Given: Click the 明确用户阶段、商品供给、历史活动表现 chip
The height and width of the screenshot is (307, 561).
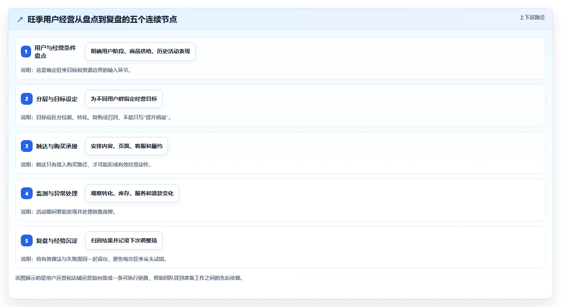Looking at the screenshot, I should click(140, 52).
